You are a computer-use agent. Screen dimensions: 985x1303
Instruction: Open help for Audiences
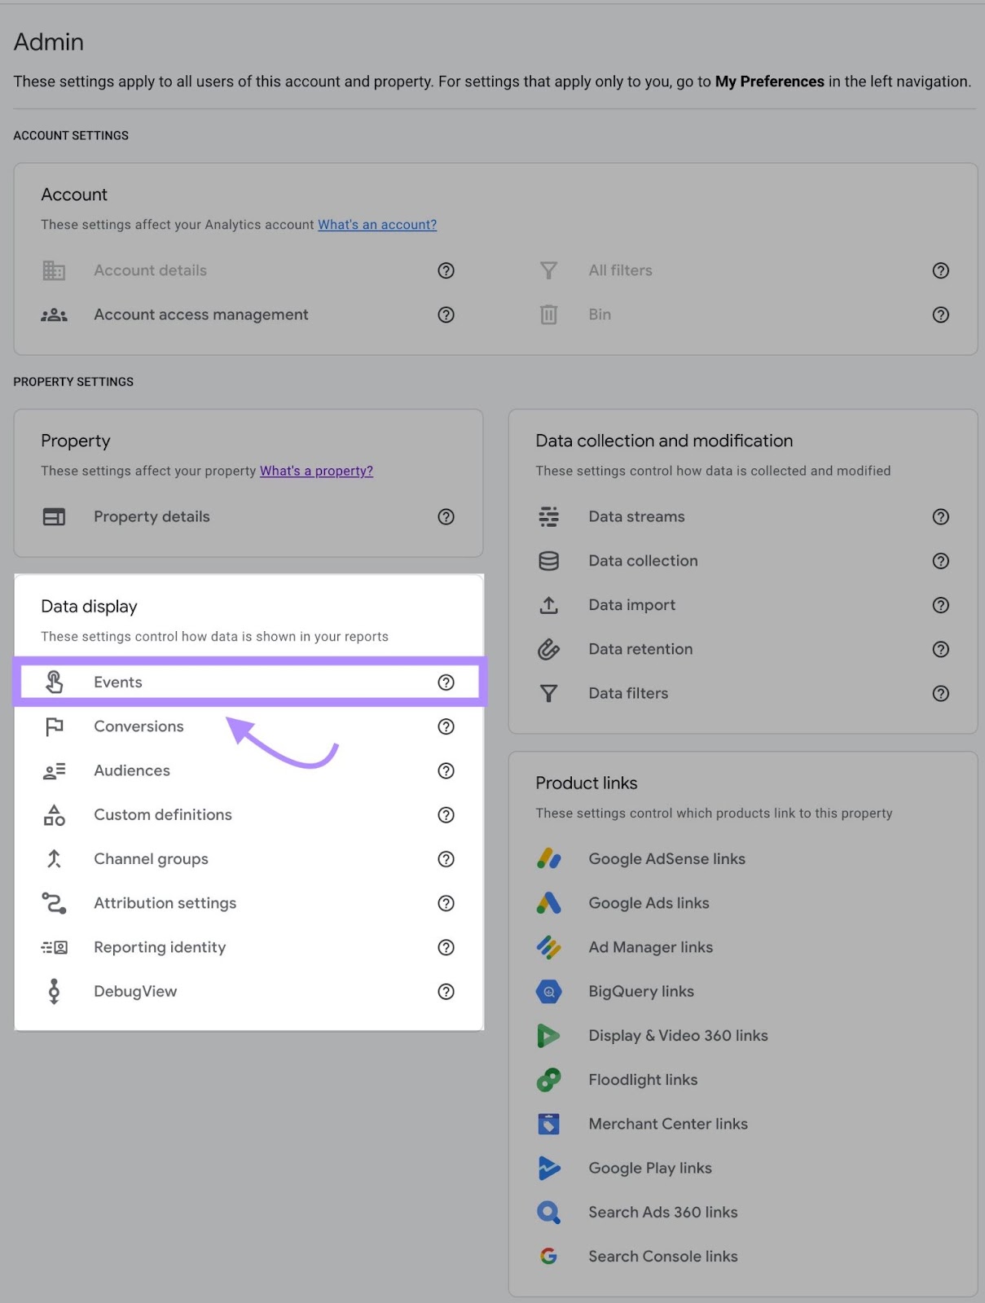pos(446,770)
